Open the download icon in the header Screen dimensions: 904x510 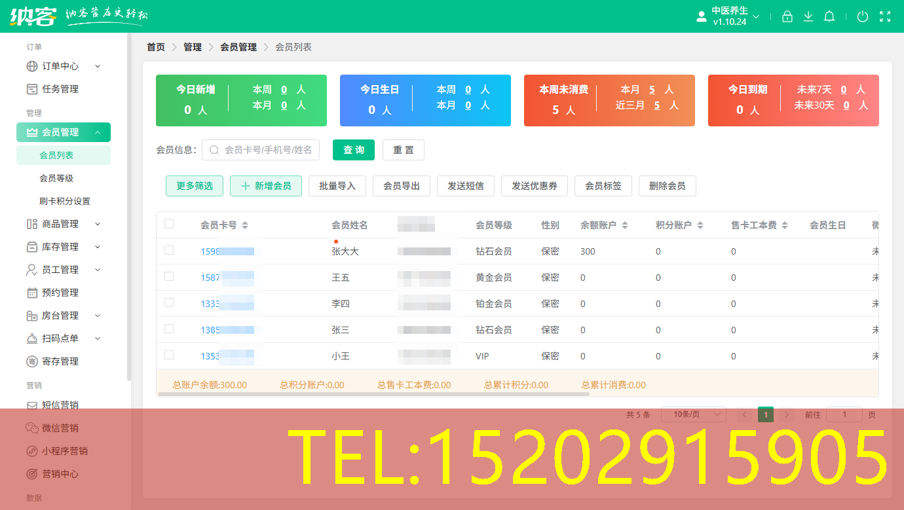808,16
